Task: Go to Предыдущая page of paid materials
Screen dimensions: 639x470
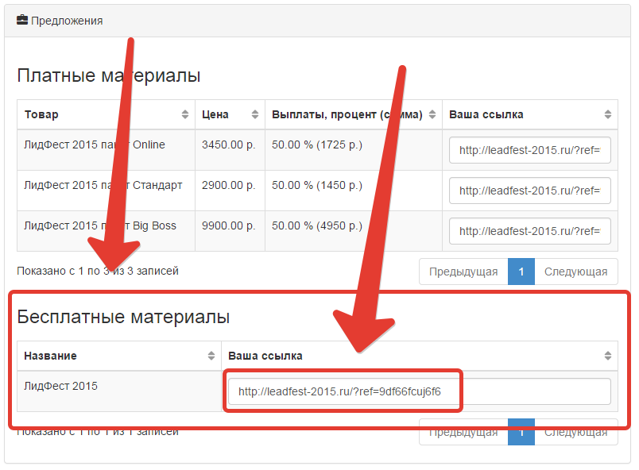Action: tap(463, 272)
